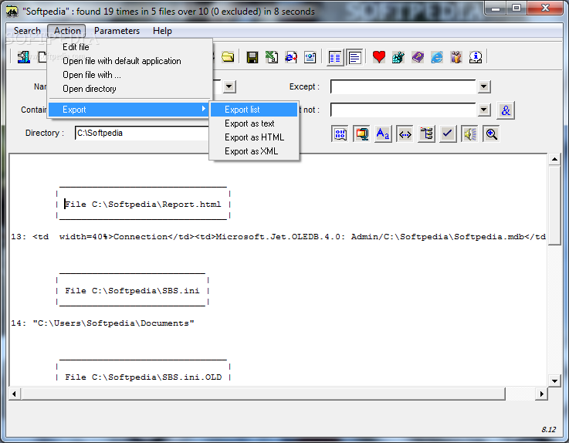Toggle the magnifier zoom option

(491, 134)
